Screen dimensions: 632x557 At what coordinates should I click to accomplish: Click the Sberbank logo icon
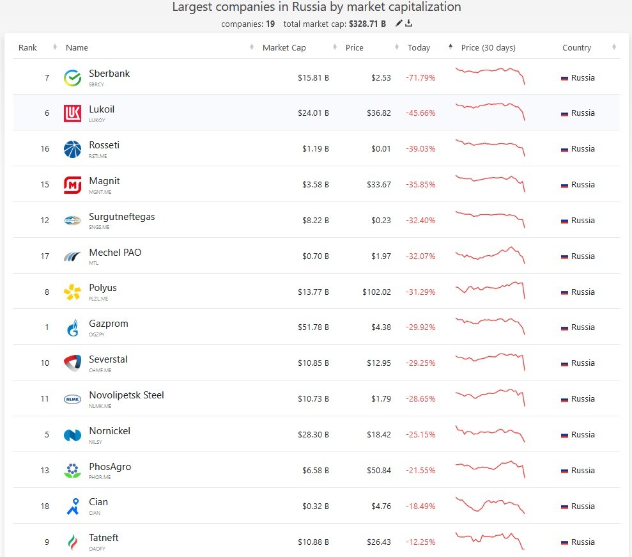(73, 78)
